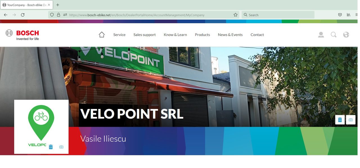Click the browser Search field

tap(278, 15)
